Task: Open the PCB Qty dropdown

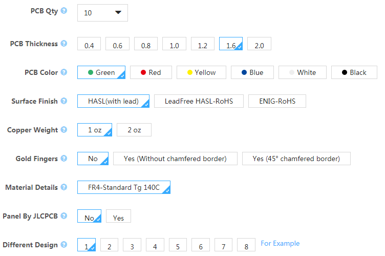Action: [x=102, y=13]
